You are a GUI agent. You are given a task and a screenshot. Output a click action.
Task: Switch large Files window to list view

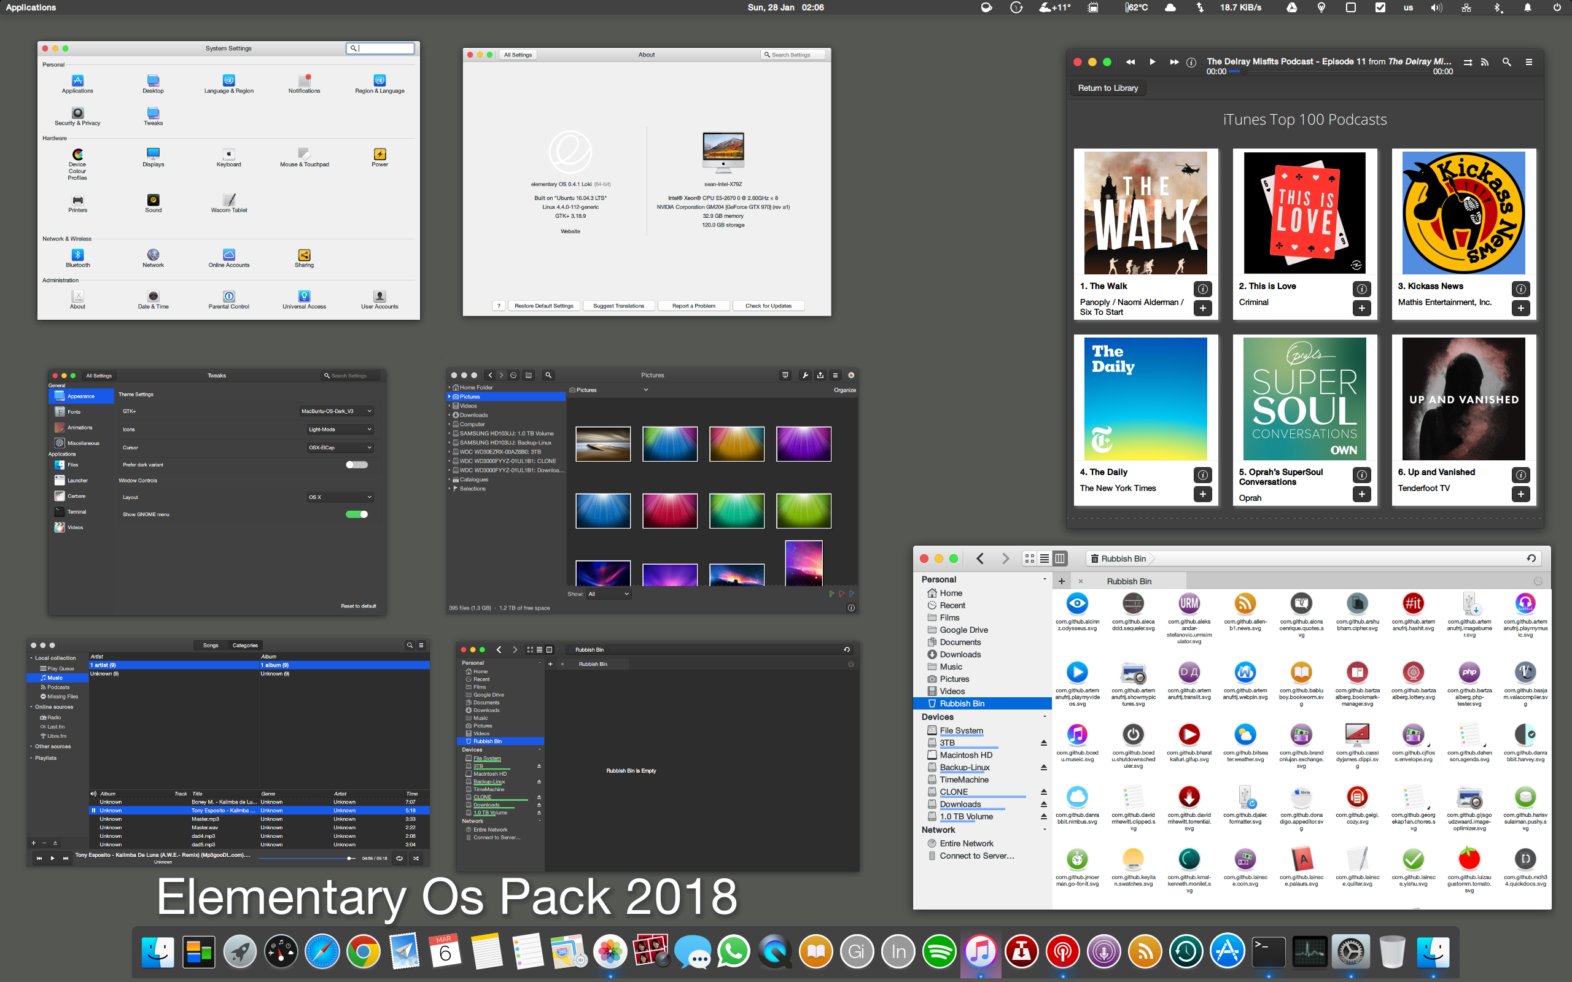(x=1045, y=559)
